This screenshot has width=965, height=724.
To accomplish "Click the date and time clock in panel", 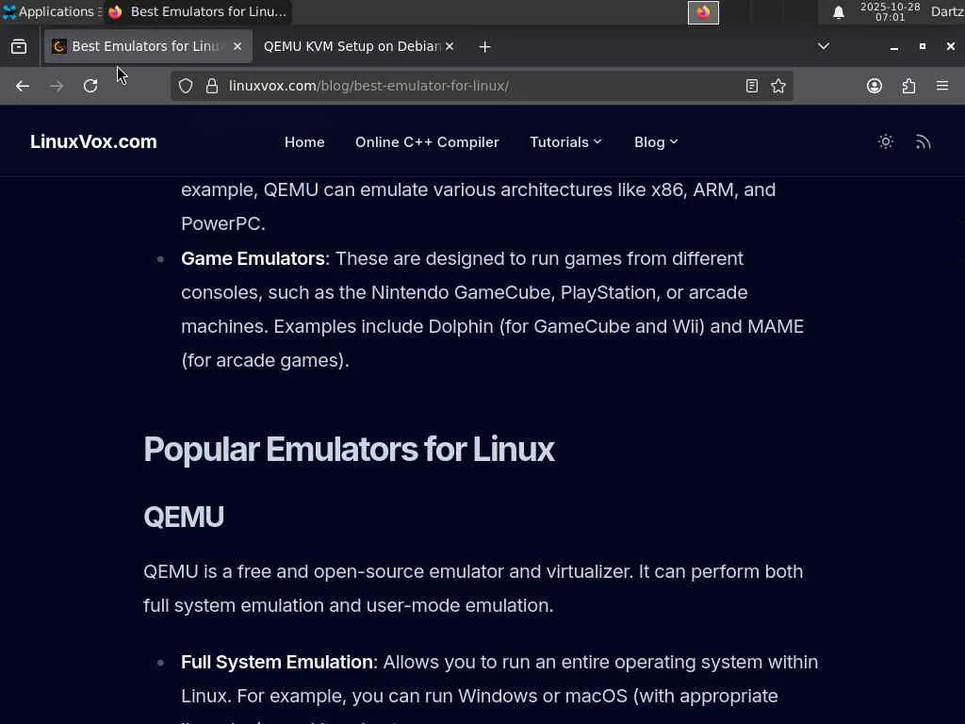I will tap(890, 11).
